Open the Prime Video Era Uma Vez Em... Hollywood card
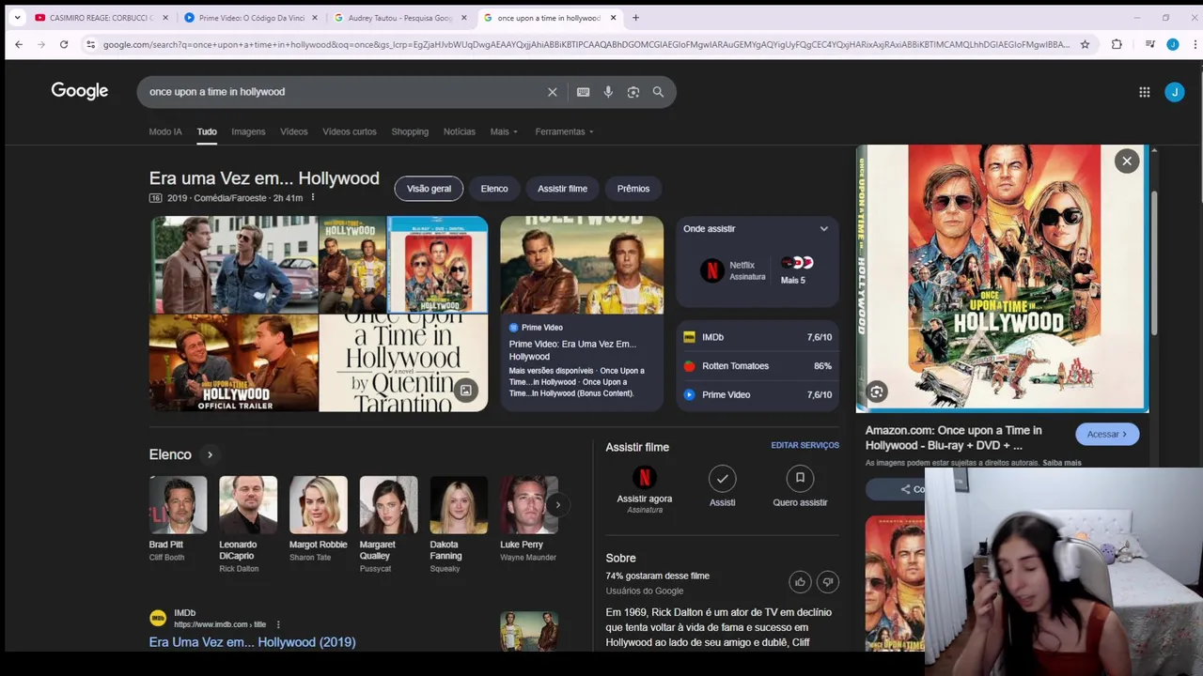Viewport: 1203px width, 676px height. tap(582, 314)
